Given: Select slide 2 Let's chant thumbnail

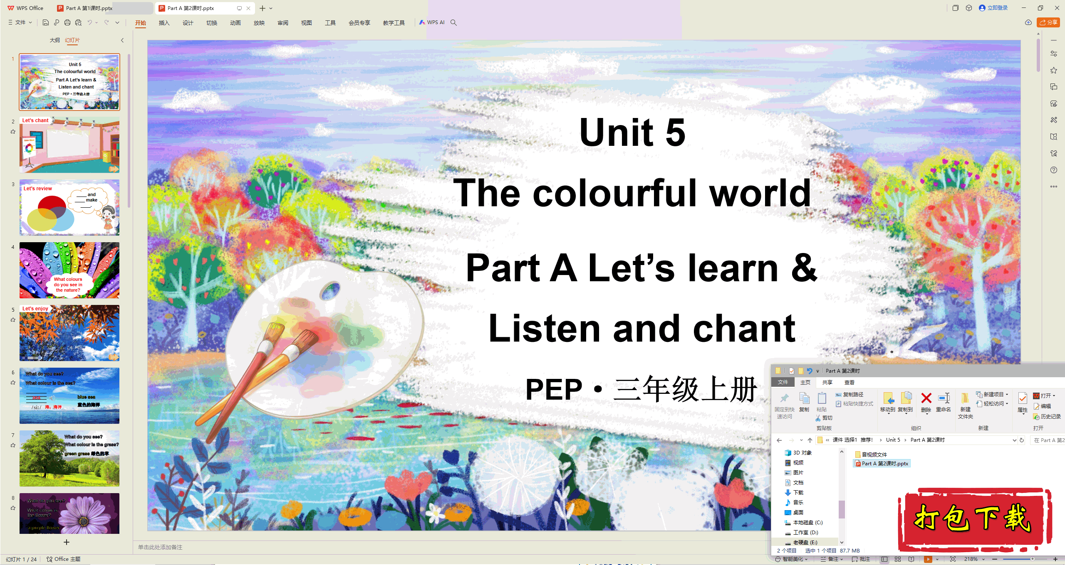Looking at the screenshot, I should (69, 145).
